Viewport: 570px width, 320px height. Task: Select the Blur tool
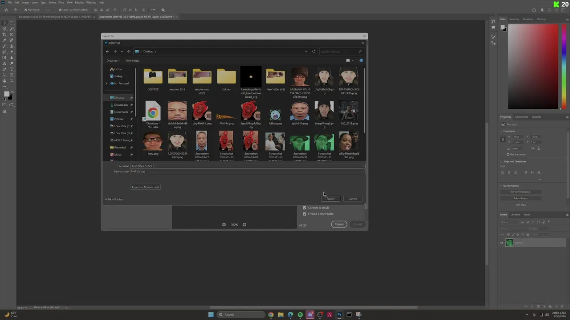pyautogui.click(x=12, y=58)
